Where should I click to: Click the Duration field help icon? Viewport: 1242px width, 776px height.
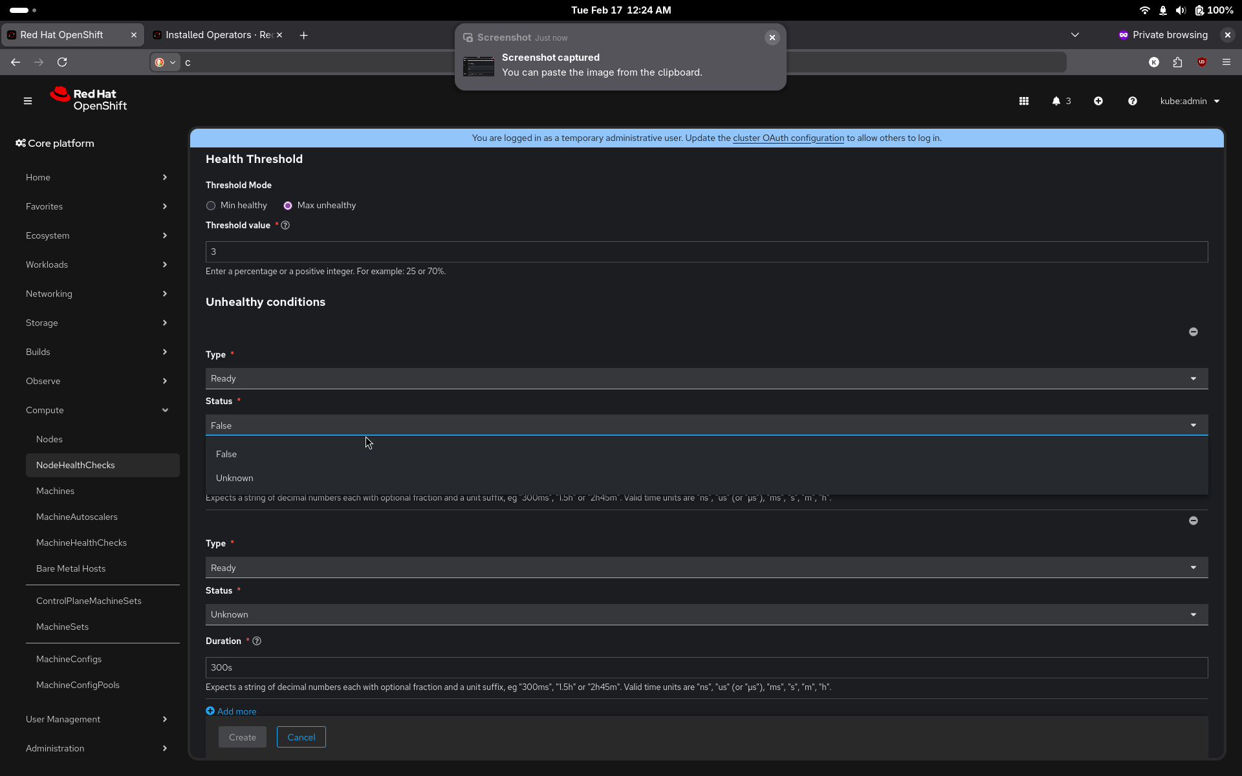click(257, 641)
